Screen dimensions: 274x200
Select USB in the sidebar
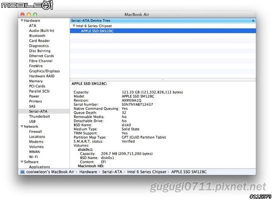point(33,122)
